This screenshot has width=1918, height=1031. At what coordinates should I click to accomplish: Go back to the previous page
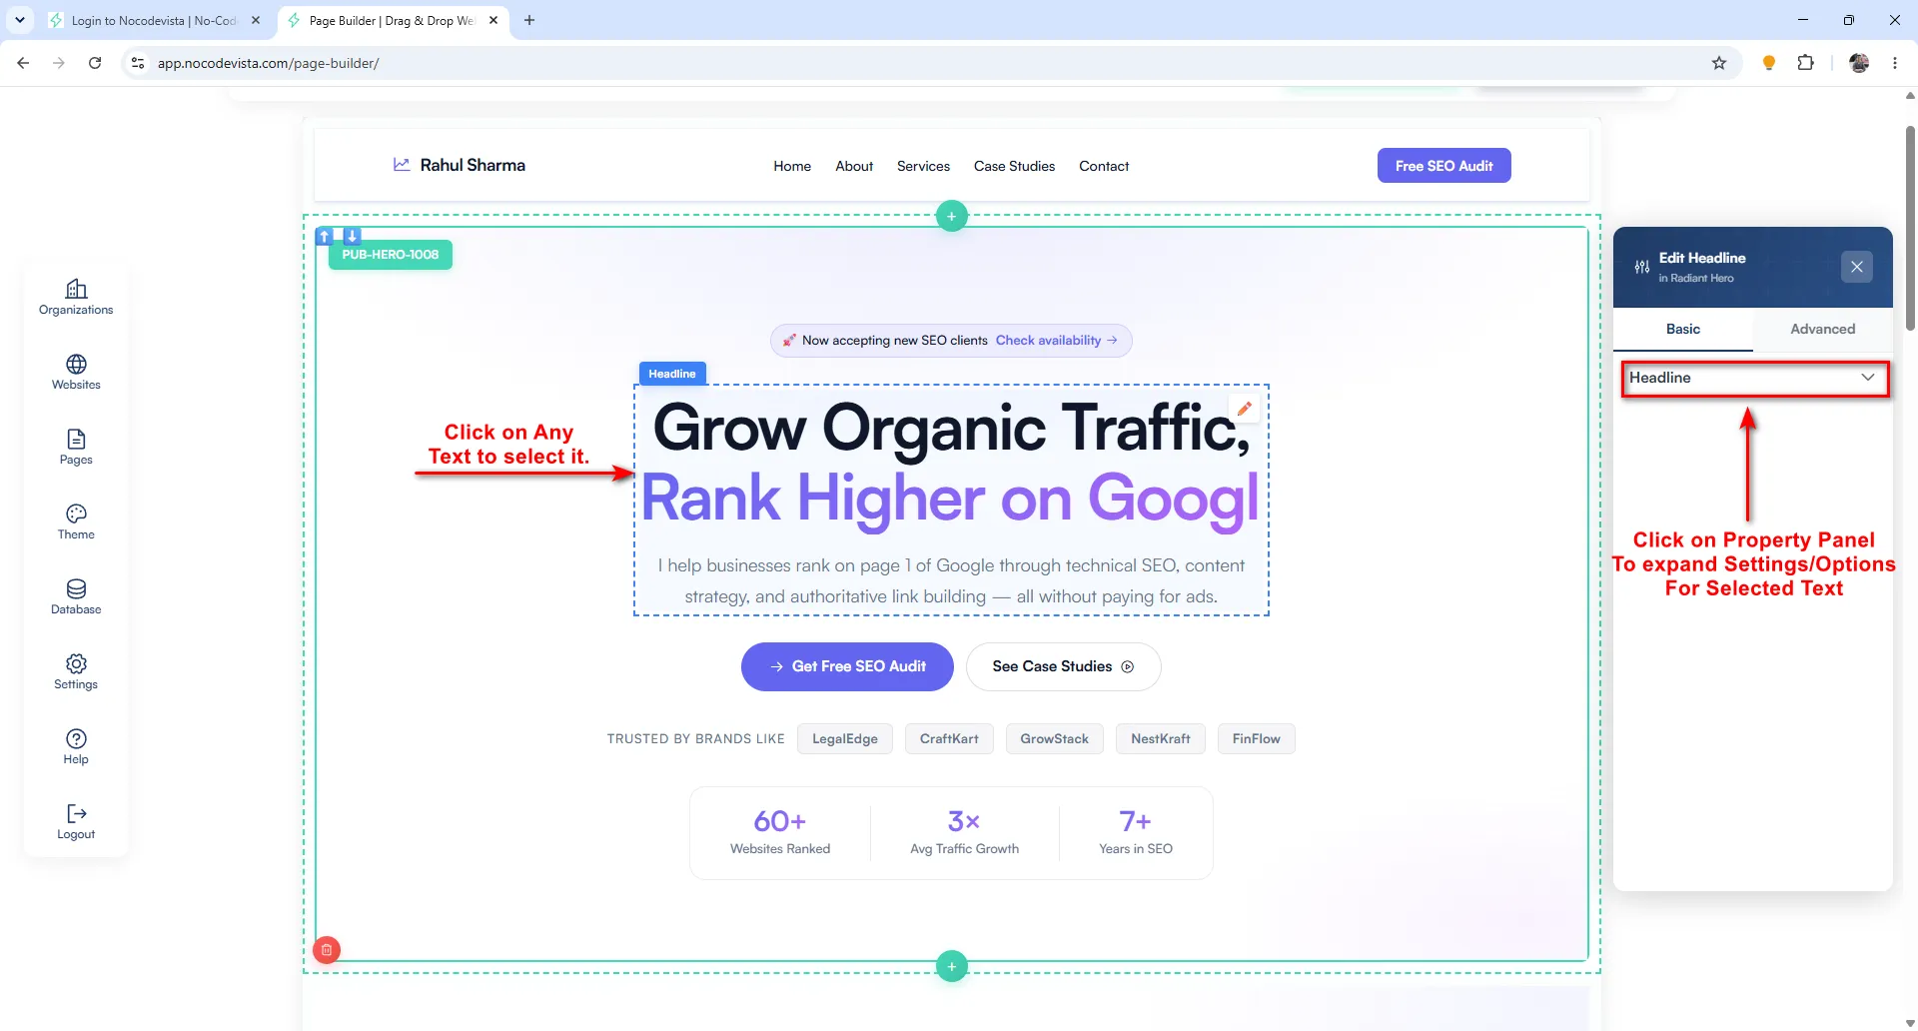pyautogui.click(x=23, y=63)
